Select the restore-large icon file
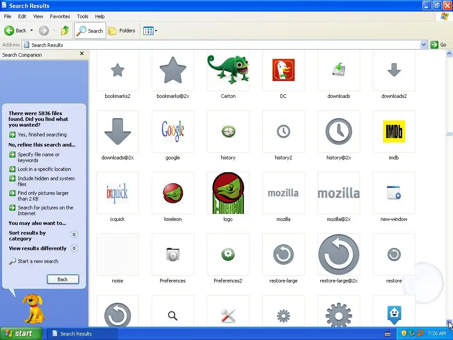 tap(284, 255)
